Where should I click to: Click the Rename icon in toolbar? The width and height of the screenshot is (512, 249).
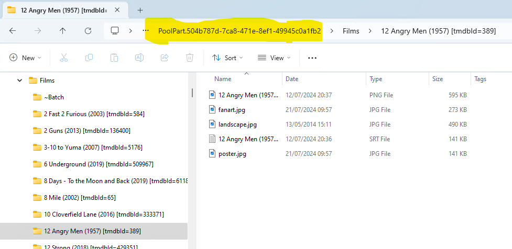coord(139,58)
